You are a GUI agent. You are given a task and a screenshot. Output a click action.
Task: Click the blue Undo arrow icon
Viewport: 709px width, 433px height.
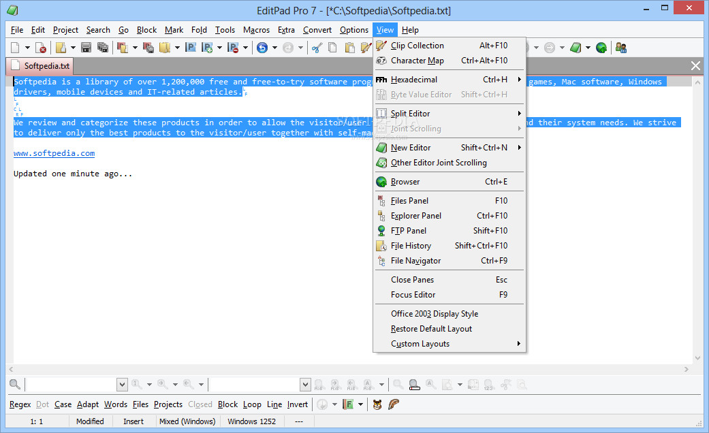[262, 48]
